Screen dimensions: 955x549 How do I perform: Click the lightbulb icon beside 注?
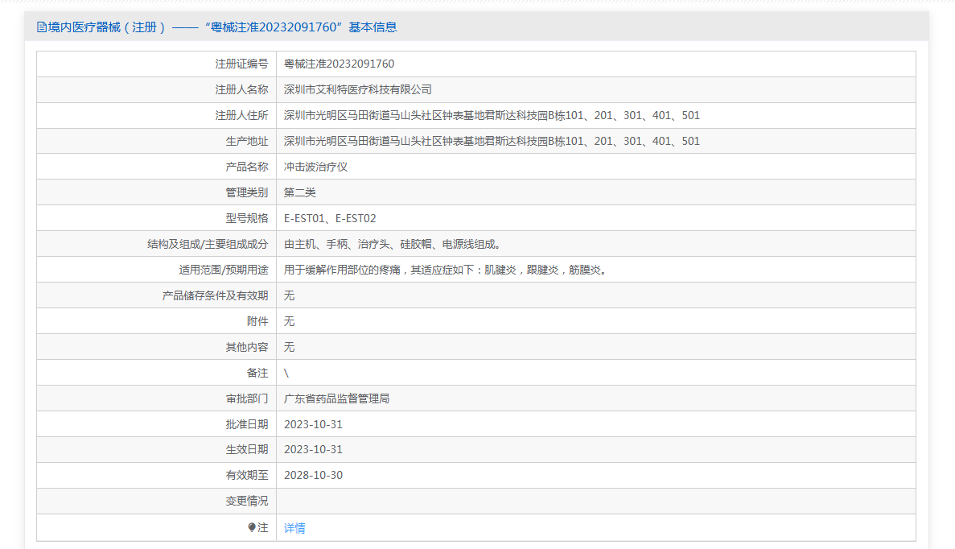pos(252,527)
